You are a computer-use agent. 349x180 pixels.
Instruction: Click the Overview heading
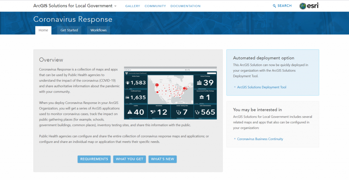tap(51, 60)
